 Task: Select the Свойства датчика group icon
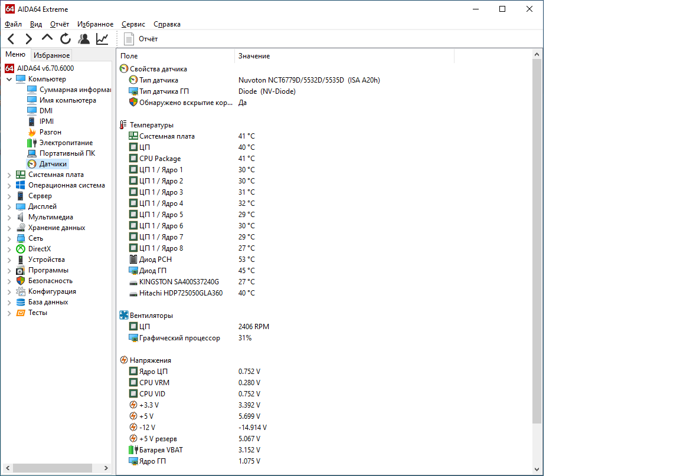(x=123, y=68)
